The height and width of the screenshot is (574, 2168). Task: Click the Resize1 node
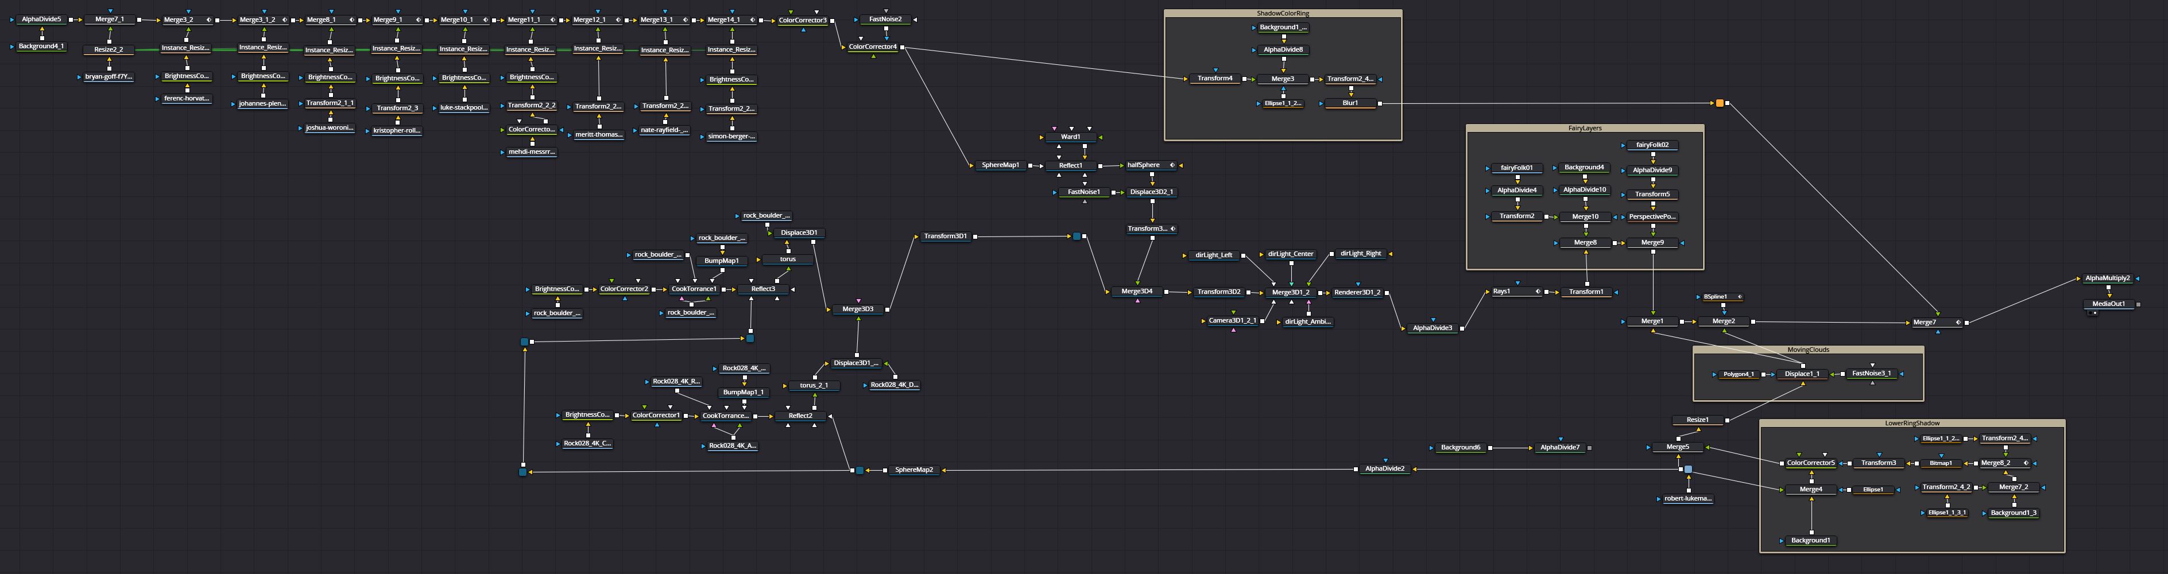click(1698, 420)
